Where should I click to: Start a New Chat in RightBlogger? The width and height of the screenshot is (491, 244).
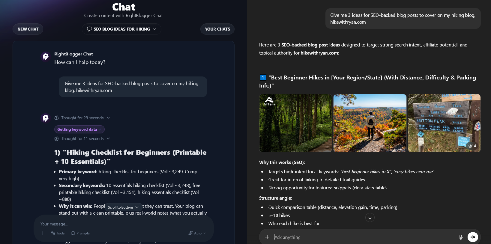pyautogui.click(x=28, y=29)
